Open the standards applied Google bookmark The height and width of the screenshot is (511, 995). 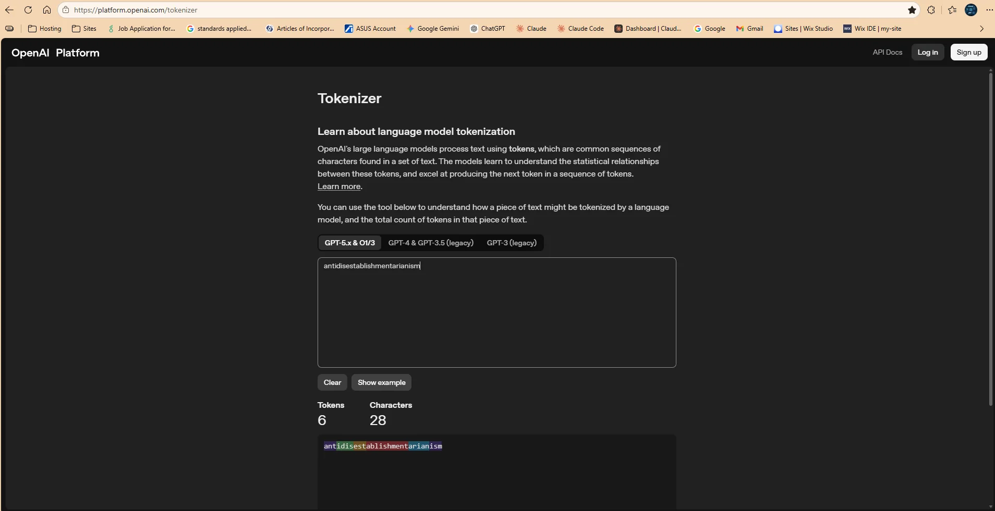pyautogui.click(x=219, y=29)
